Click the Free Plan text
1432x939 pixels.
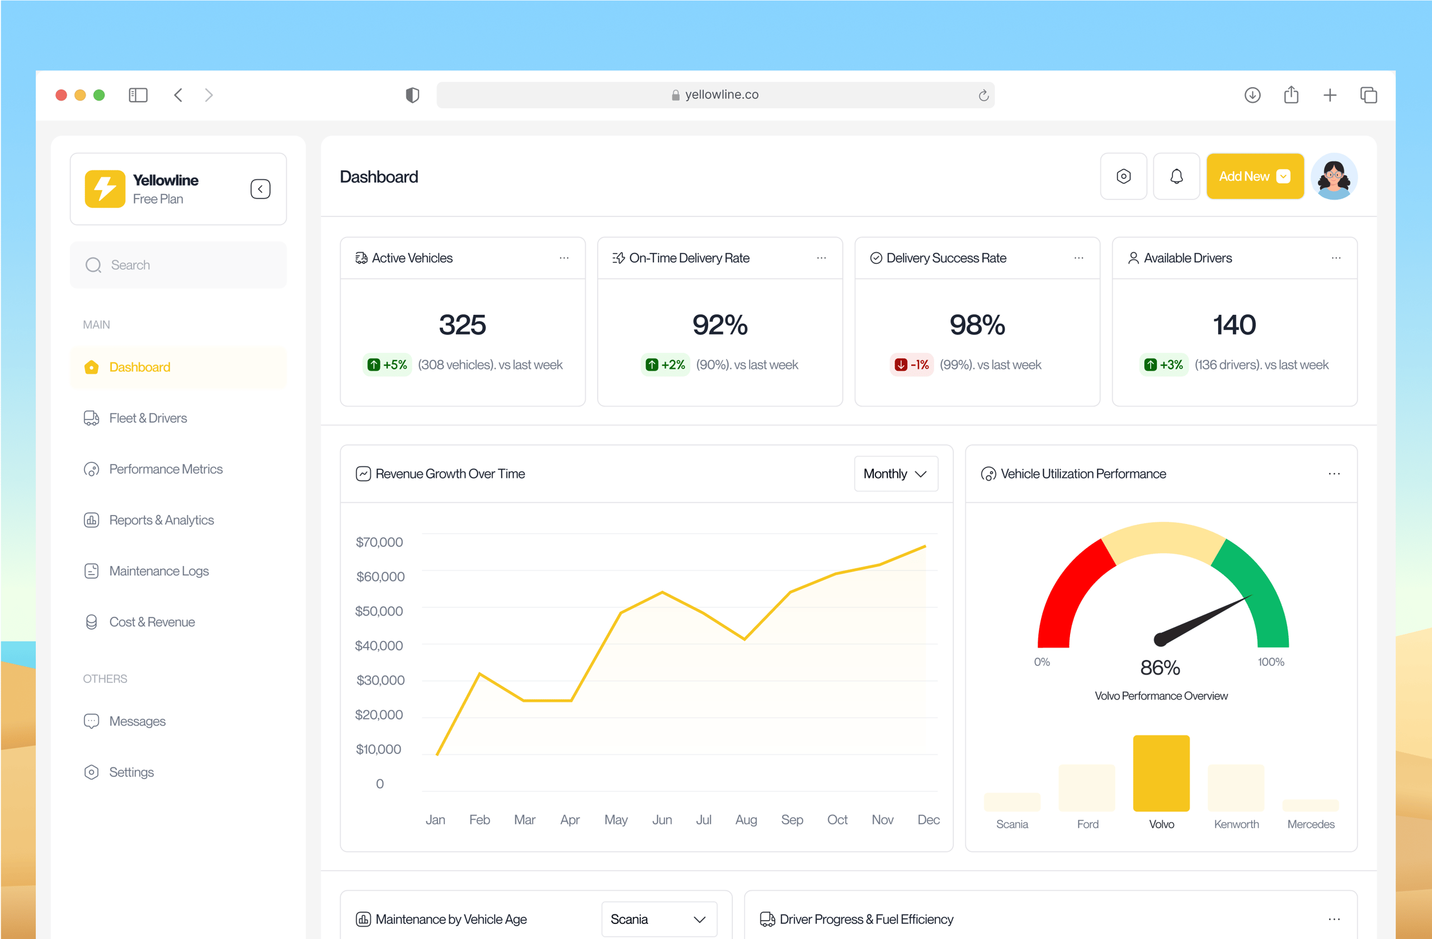click(x=158, y=199)
